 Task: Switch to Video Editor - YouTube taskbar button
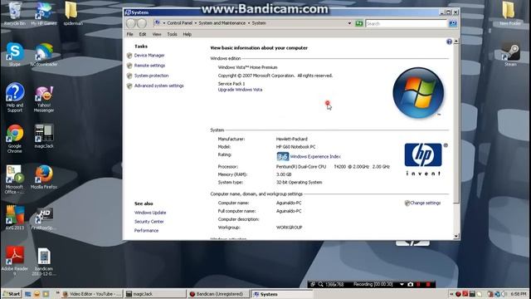pyautogui.click(x=92, y=294)
